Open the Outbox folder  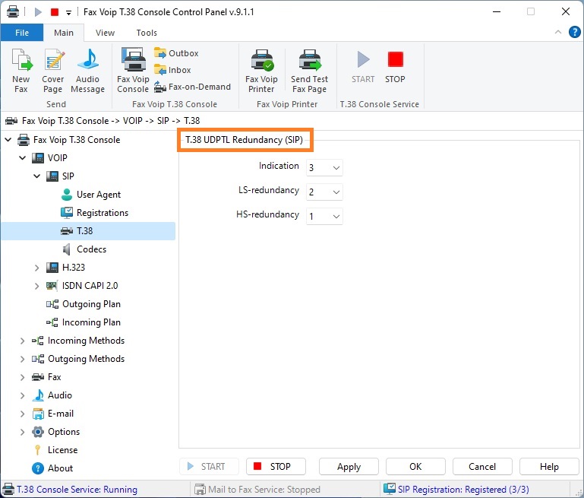[176, 53]
